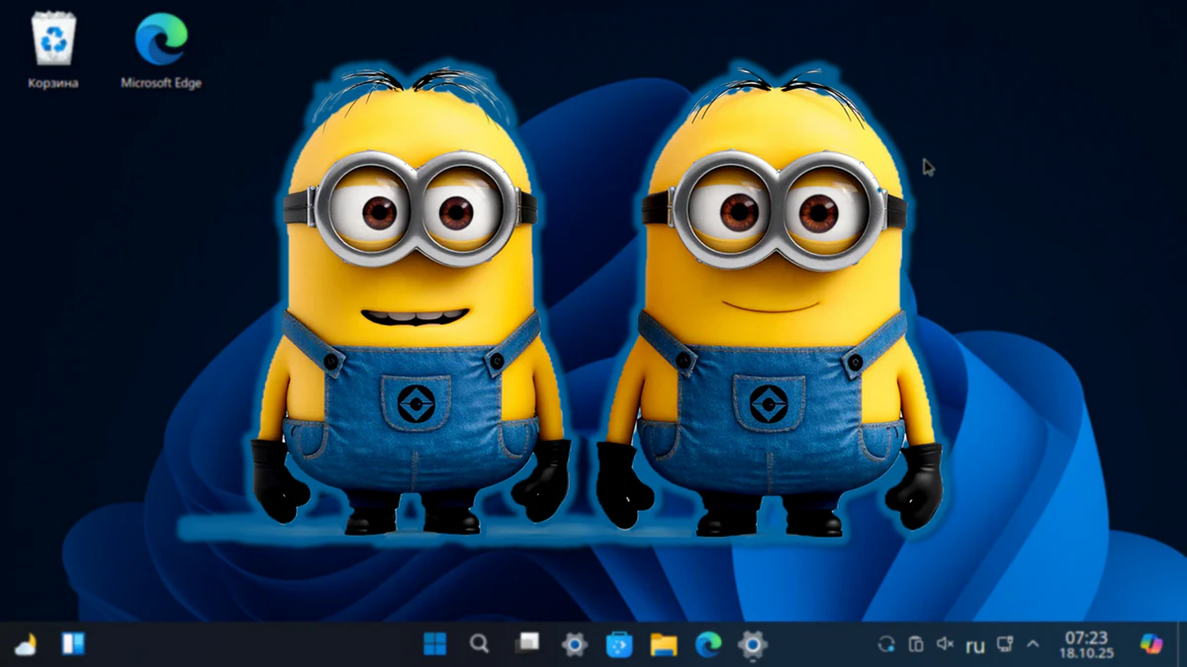Open Windows Search from the taskbar

coord(480,644)
